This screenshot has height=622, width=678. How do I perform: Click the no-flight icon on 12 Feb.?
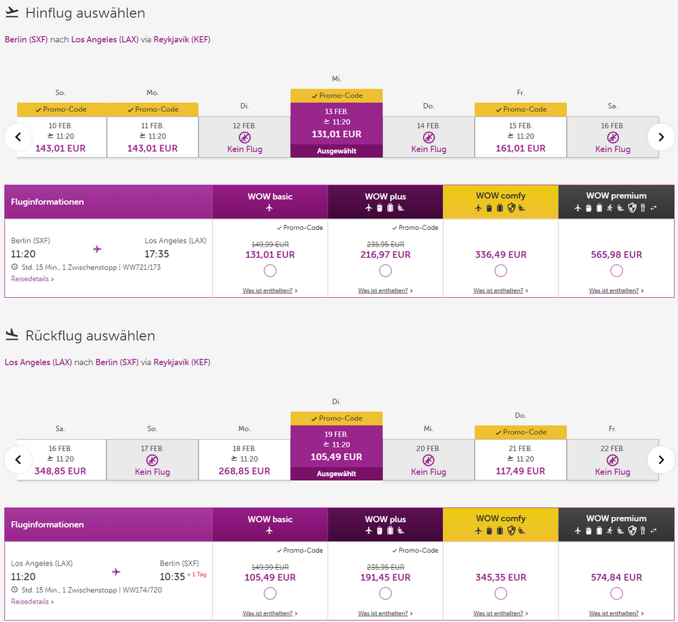click(245, 138)
